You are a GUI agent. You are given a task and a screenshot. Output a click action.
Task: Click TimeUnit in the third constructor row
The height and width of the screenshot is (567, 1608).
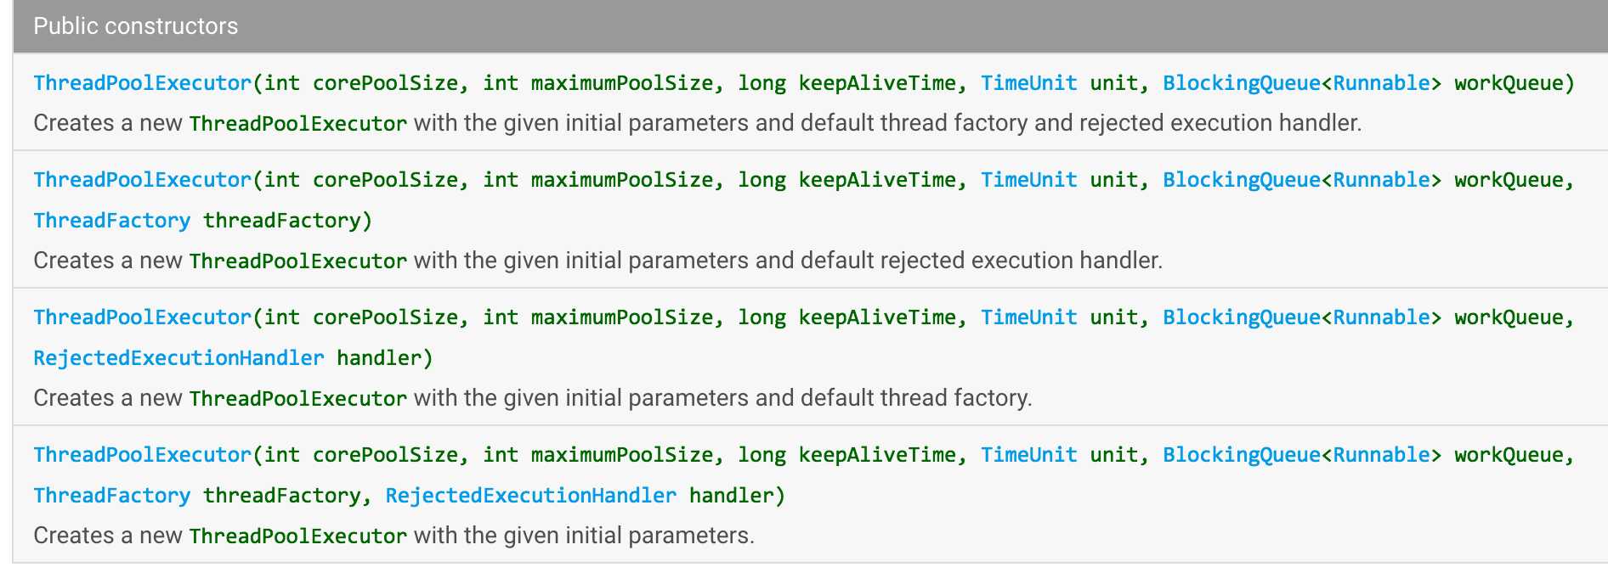pos(1028,317)
